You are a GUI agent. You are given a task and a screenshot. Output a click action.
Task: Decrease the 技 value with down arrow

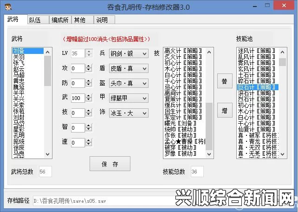tap(89, 115)
